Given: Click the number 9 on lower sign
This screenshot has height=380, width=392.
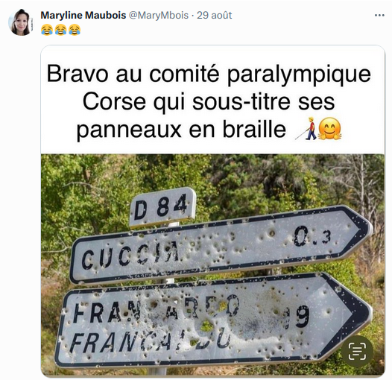Looking at the screenshot, I should (x=303, y=317).
